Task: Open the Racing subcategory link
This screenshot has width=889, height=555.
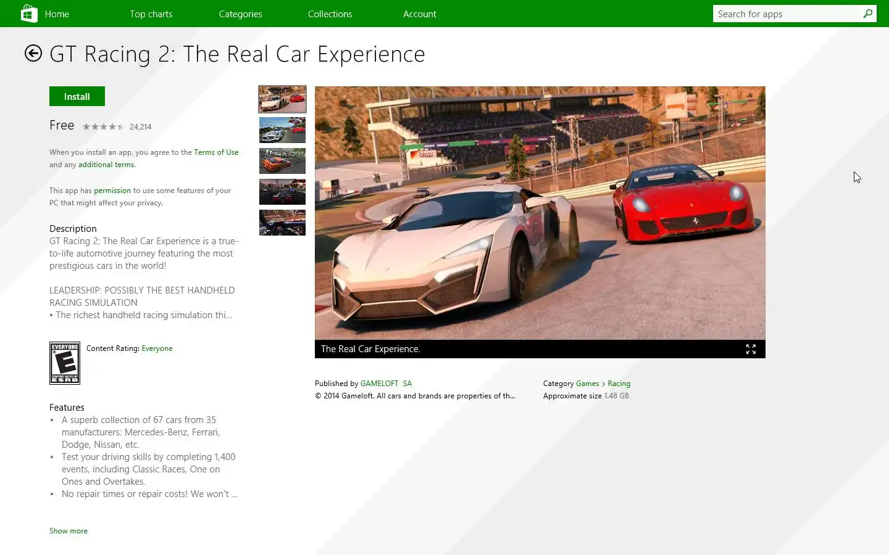Action: pyautogui.click(x=619, y=384)
